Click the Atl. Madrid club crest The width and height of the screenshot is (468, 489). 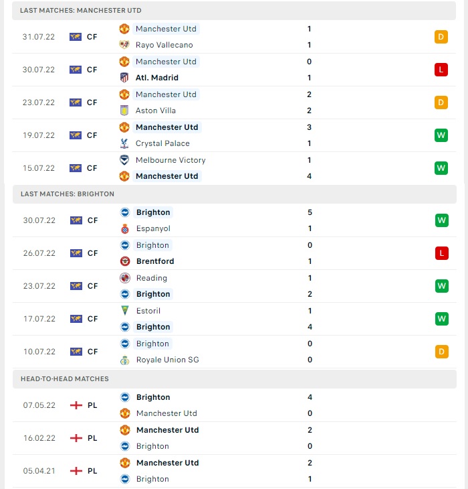point(124,78)
